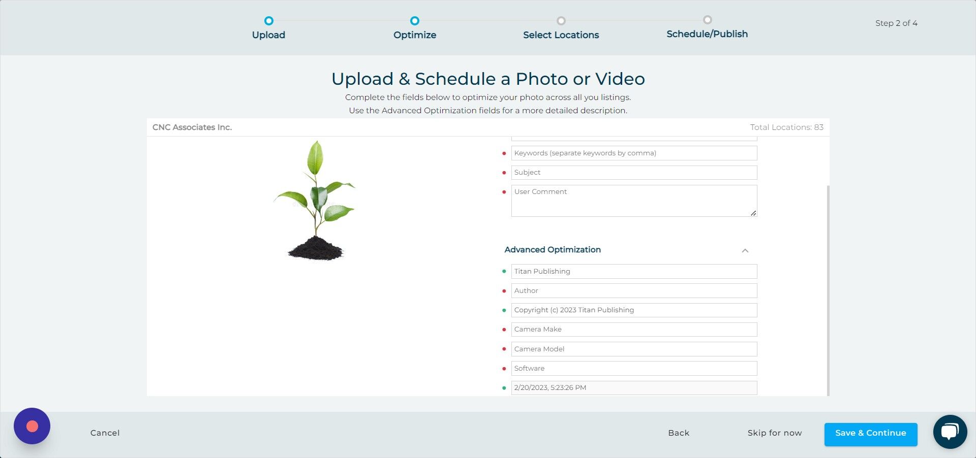976x458 pixels.
Task: Click the date field 2/20/2023, 5:23:26 PM
Action: click(x=634, y=387)
